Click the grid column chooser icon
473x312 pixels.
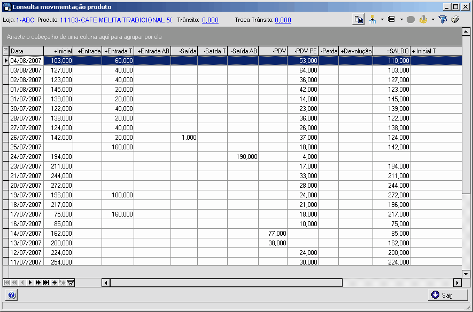[x=6, y=51]
